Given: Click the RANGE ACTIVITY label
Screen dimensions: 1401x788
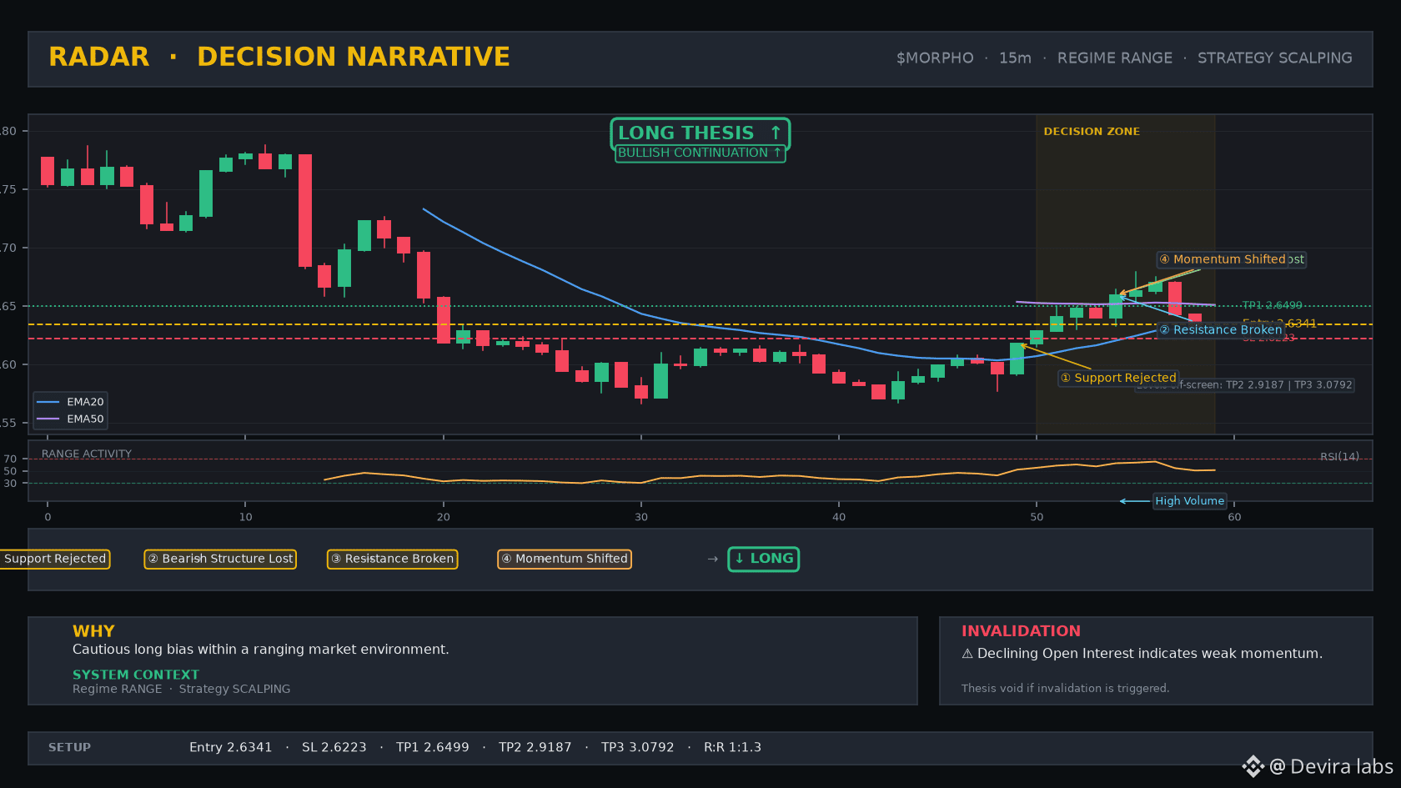Looking at the screenshot, I should 87,454.
